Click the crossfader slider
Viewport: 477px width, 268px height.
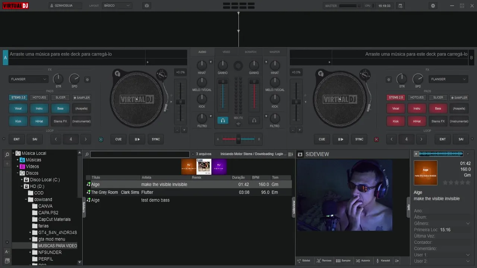point(238,139)
